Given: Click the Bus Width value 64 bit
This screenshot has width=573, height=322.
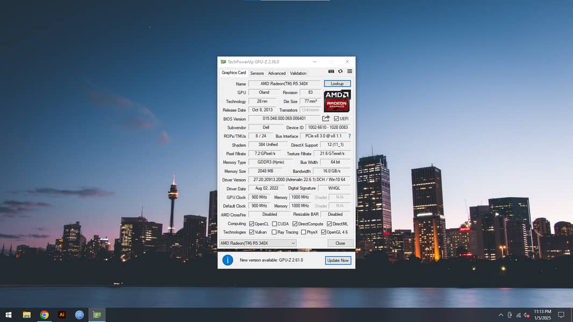Looking at the screenshot, I should tap(335, 162).
